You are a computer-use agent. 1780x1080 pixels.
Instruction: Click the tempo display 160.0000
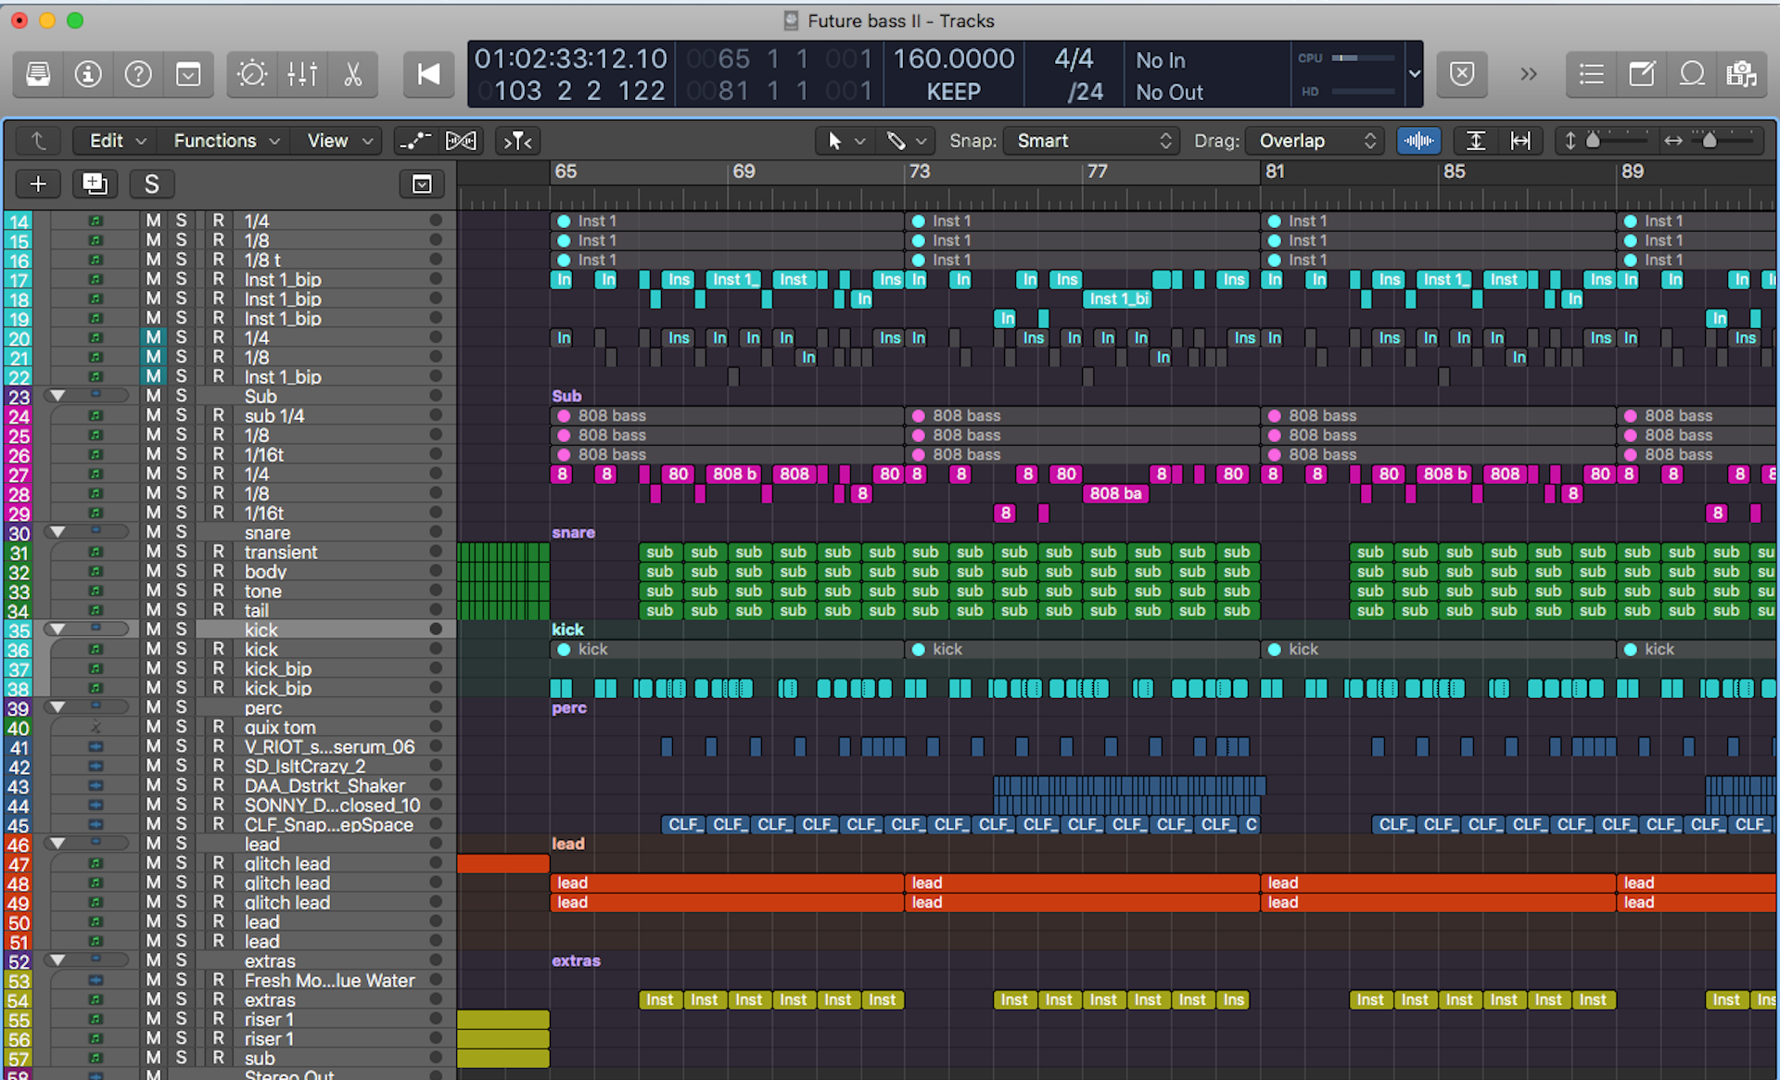tap(953, 59)
